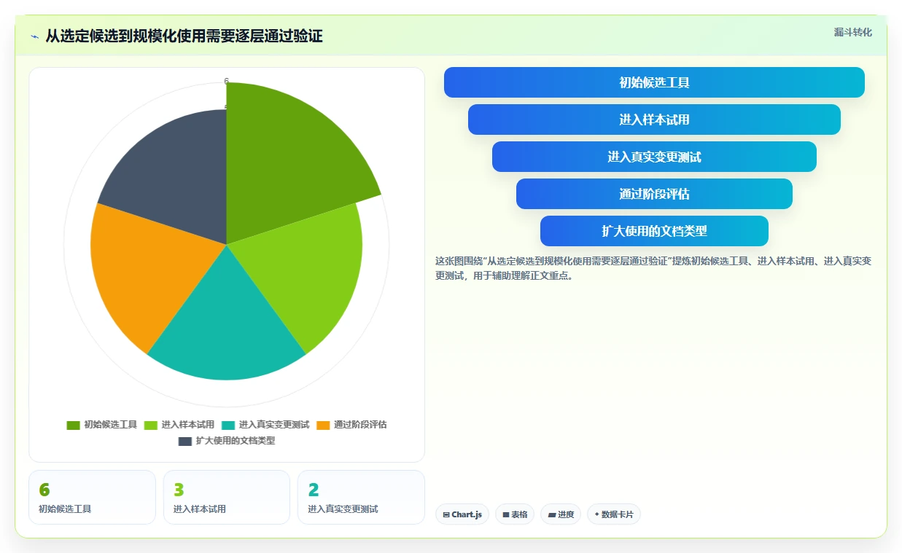The width and height of the screenshot is (902, 553).
Task: Click the Chart.js tag icon
Action: (446, 515)
